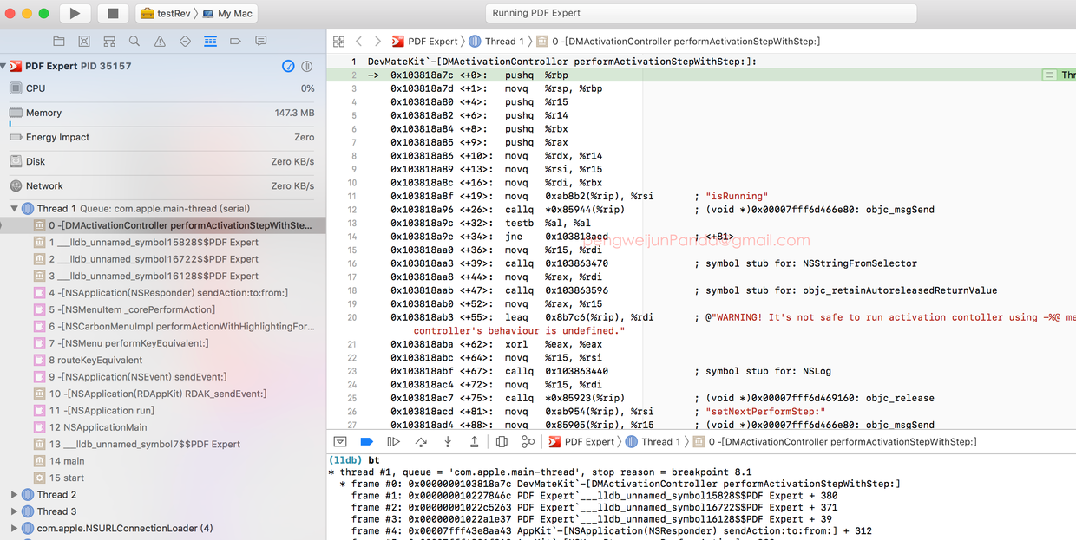Open PDF Expert in debug bar

pyautogui.click(x=581, y=441)
